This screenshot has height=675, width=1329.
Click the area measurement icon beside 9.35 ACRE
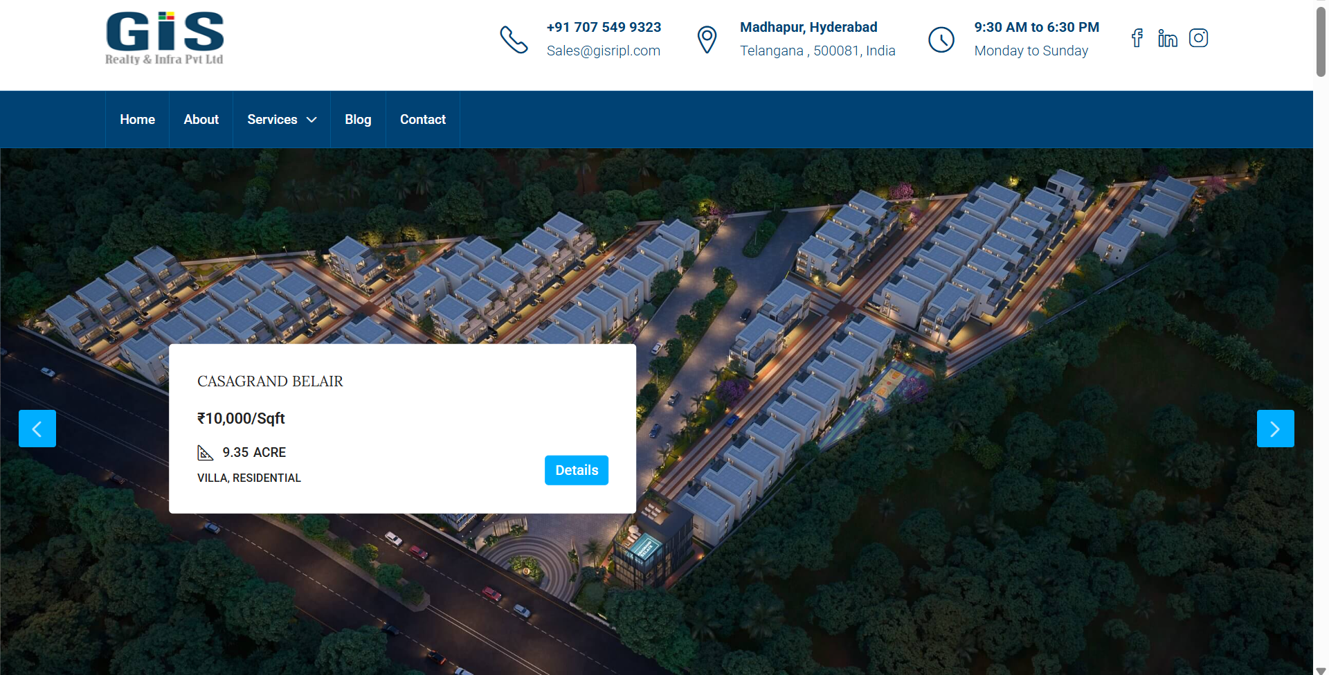pyautogui.click(x=205, y=453)
